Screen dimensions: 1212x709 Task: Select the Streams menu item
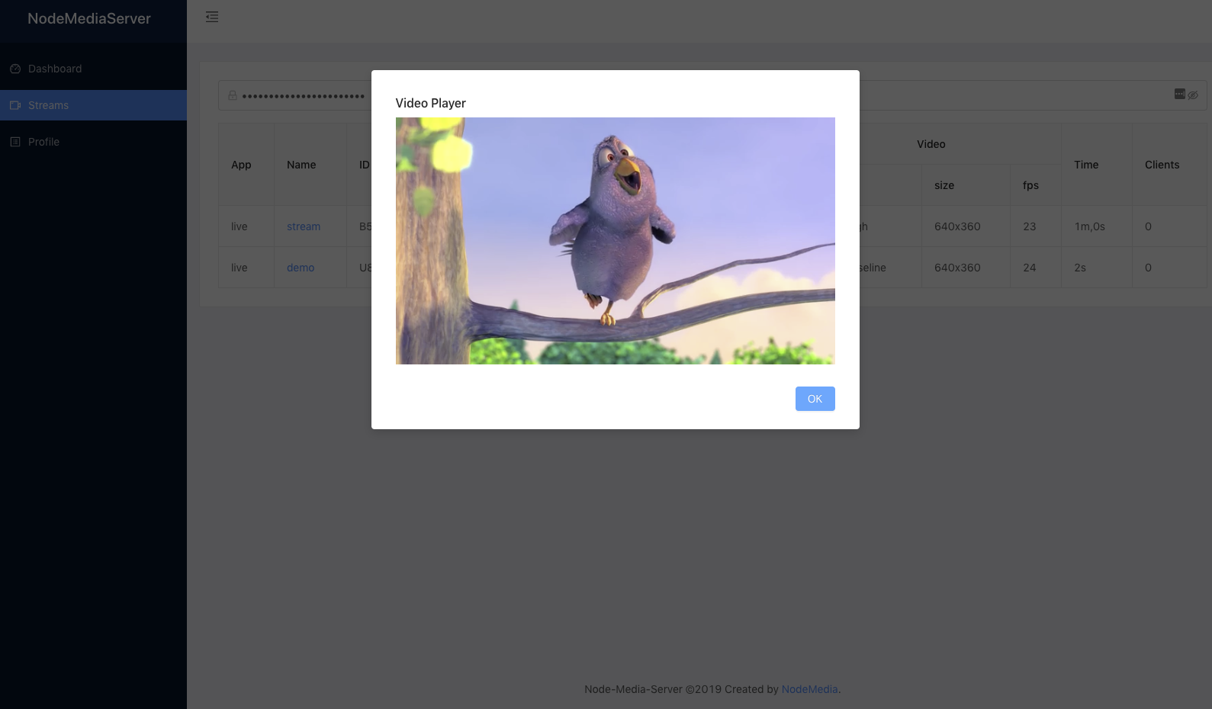point(93,105)
